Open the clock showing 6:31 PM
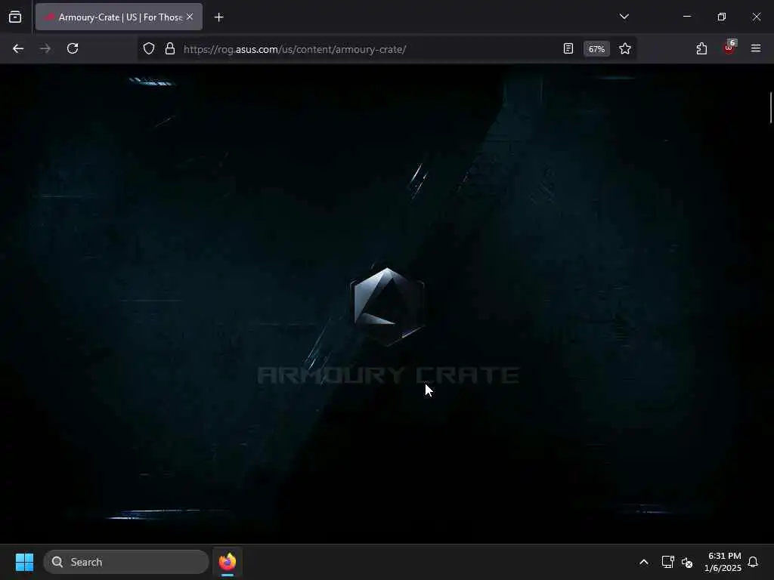 (723, 562)
